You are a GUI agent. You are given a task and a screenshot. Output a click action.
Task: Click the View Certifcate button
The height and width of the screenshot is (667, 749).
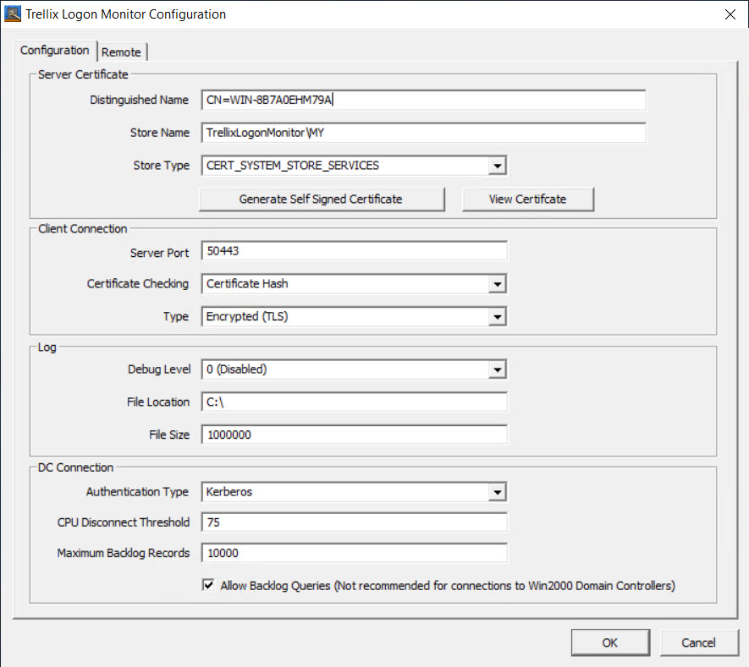pyautogui.click(x=528, y=200)
